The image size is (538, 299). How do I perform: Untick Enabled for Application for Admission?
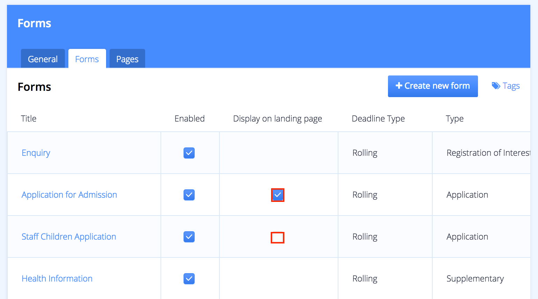click(189, 195)
